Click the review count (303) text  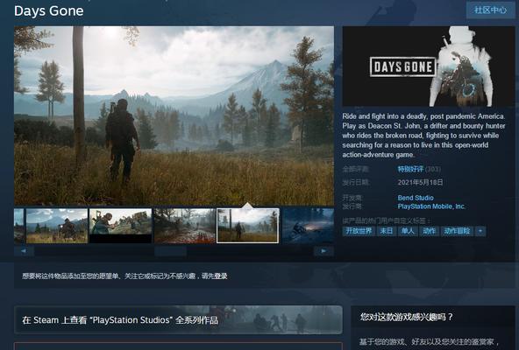[433, 169]
